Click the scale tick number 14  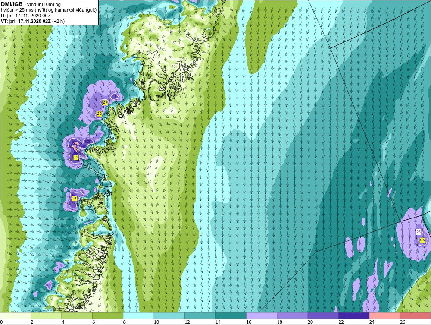[x=218, y=322]
